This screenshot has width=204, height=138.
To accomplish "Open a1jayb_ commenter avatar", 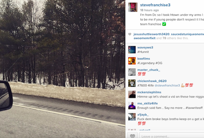I will coord(132,117).
